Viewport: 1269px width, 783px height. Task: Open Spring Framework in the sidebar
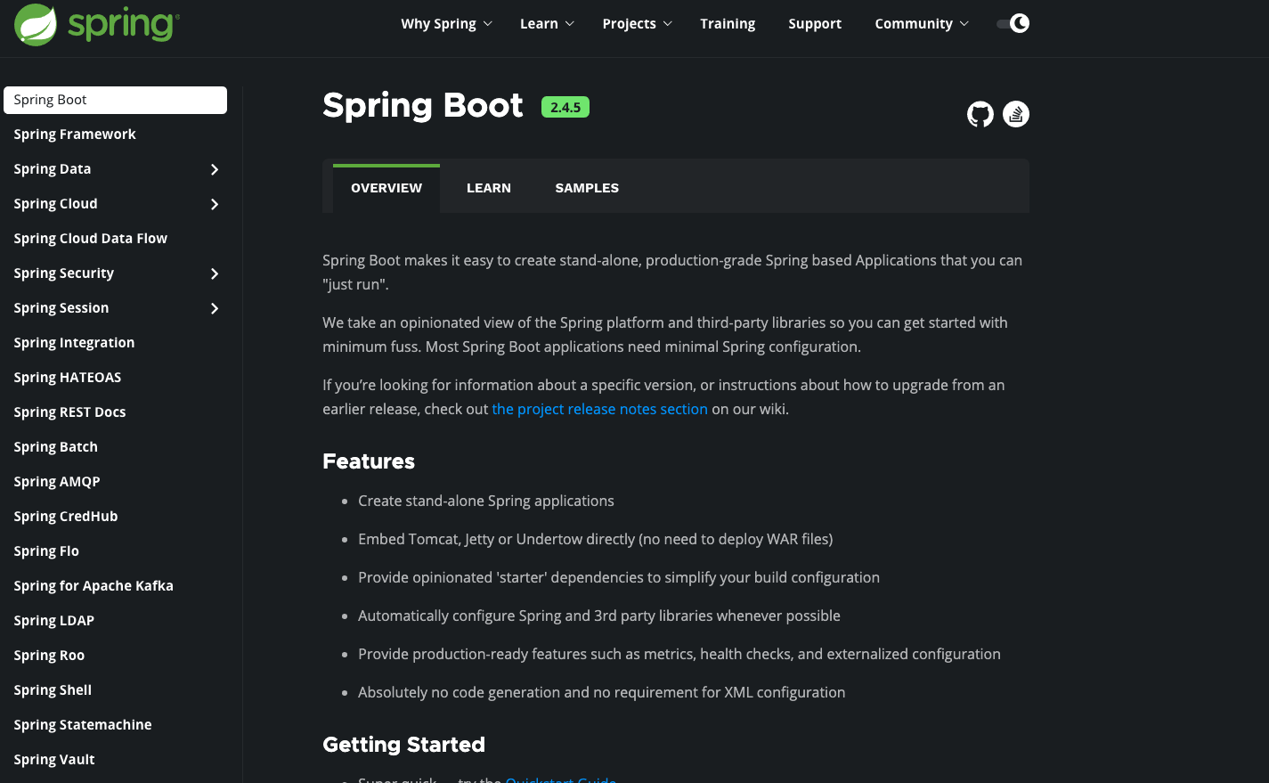[75, 135]
